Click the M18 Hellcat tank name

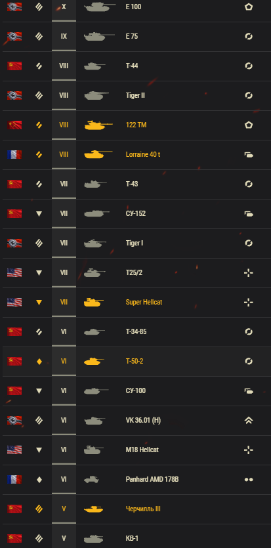(x=142, y=450)
